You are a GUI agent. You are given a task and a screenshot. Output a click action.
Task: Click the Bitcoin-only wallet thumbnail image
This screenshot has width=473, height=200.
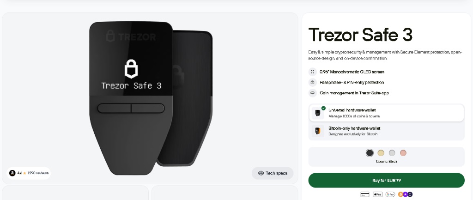click(318, 131)
